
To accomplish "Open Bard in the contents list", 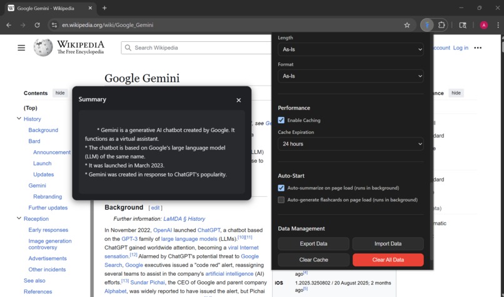I will pos(34,141).
